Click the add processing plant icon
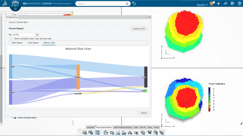 click(124, 133)
